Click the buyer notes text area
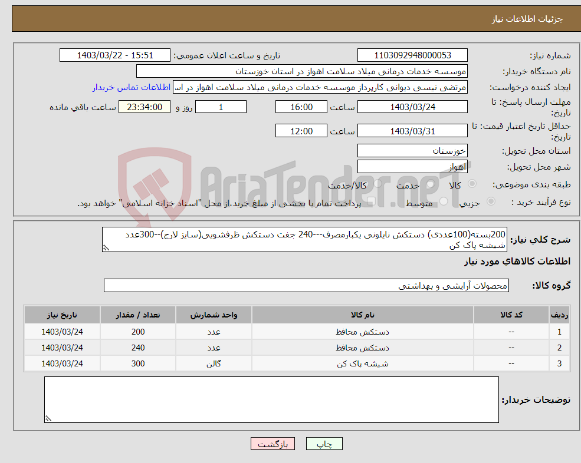The width and height of the screenshot is (581, 463). tap(271, 400)
